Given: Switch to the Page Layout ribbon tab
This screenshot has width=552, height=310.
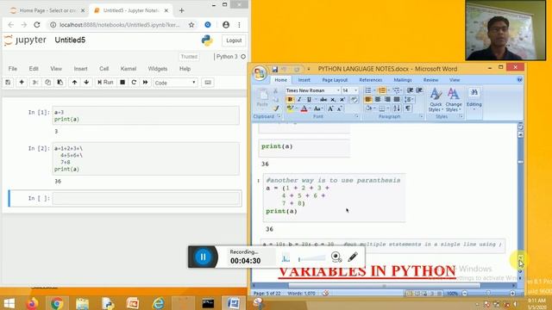Looking at the screenshot, I should click(335, 80).
